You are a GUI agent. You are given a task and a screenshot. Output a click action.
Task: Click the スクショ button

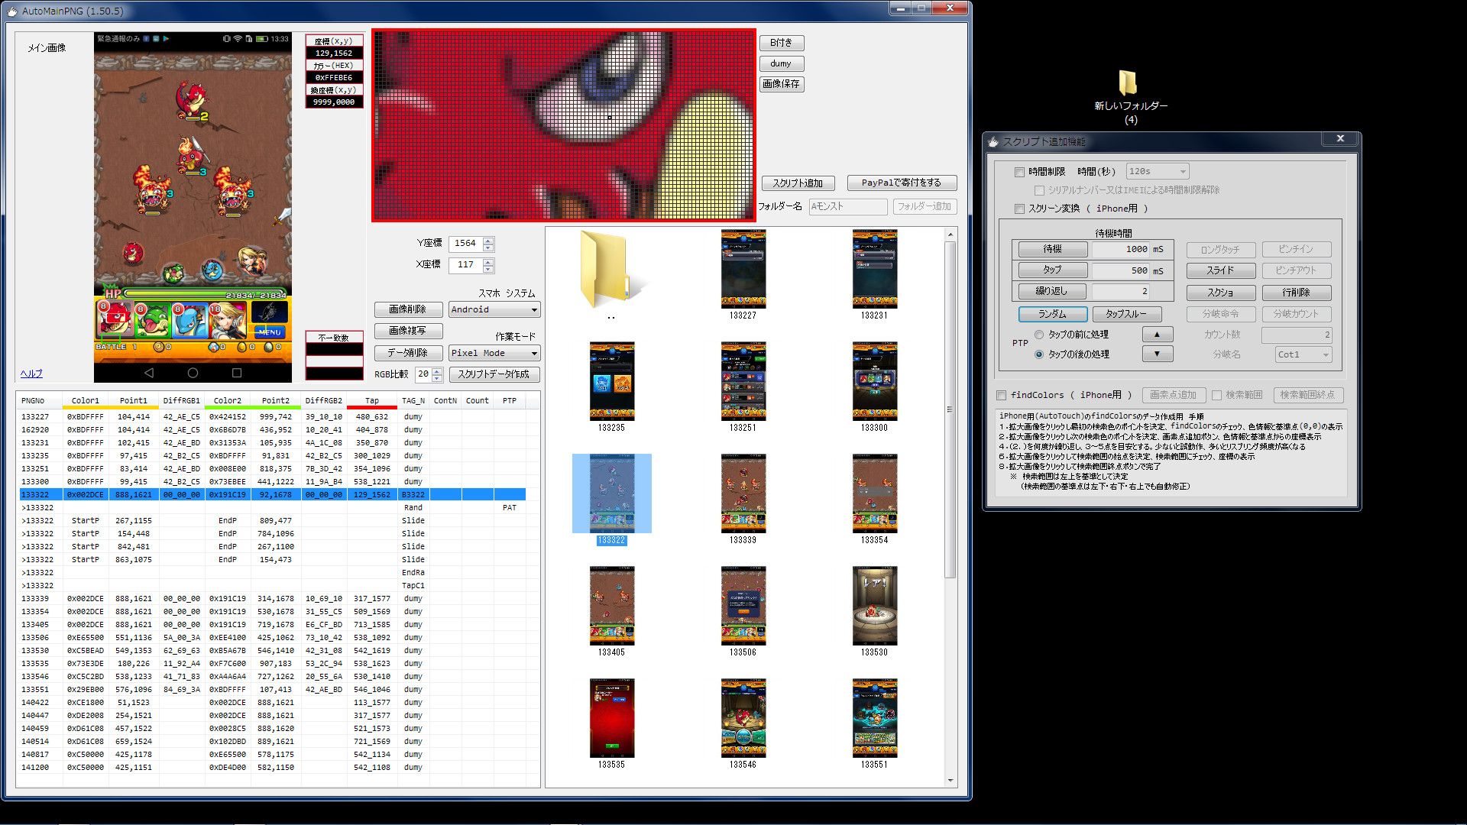(x=1220, y=293)
